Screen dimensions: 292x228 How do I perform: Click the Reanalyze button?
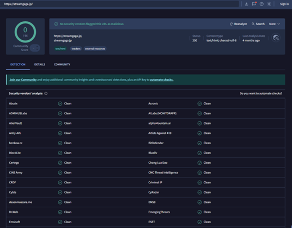point(238,24)
